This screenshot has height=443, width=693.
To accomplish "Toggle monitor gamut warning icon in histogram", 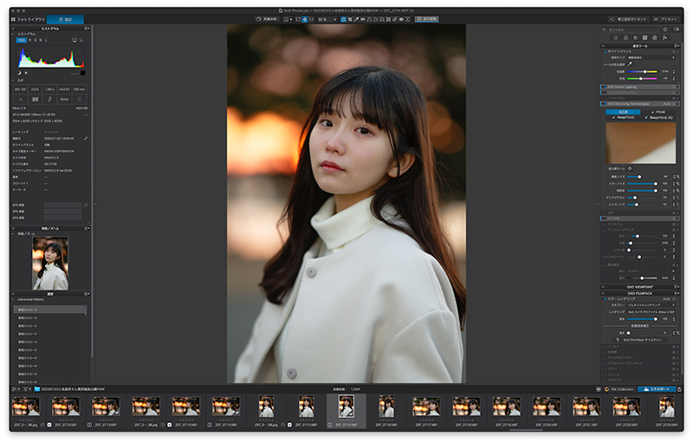I will click(74, 40).
